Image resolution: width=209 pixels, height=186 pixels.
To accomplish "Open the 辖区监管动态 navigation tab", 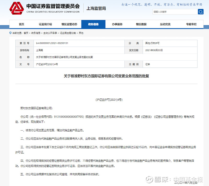I will (x=69, y=24).
